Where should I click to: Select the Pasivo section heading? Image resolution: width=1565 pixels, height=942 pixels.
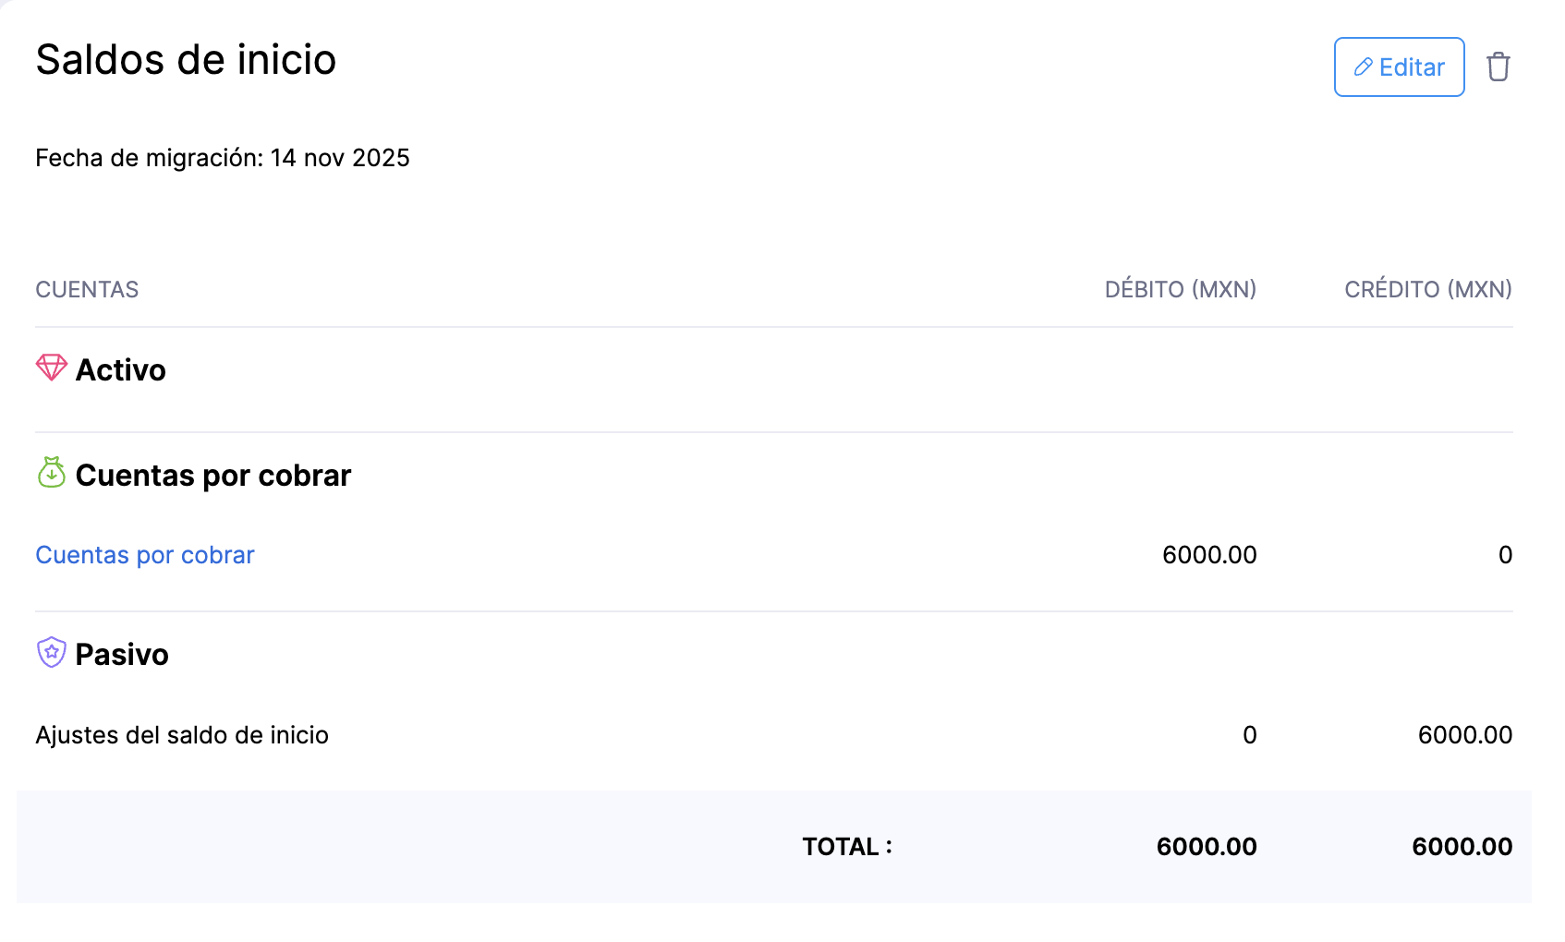tap(122, 655)
